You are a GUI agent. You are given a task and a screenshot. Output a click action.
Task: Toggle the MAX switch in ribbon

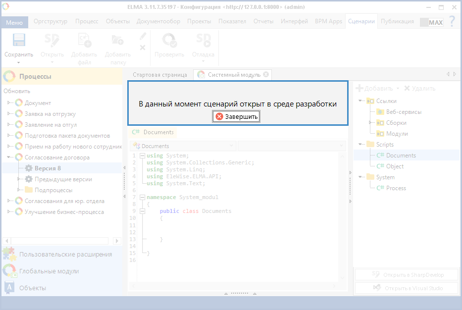point(431,22)
